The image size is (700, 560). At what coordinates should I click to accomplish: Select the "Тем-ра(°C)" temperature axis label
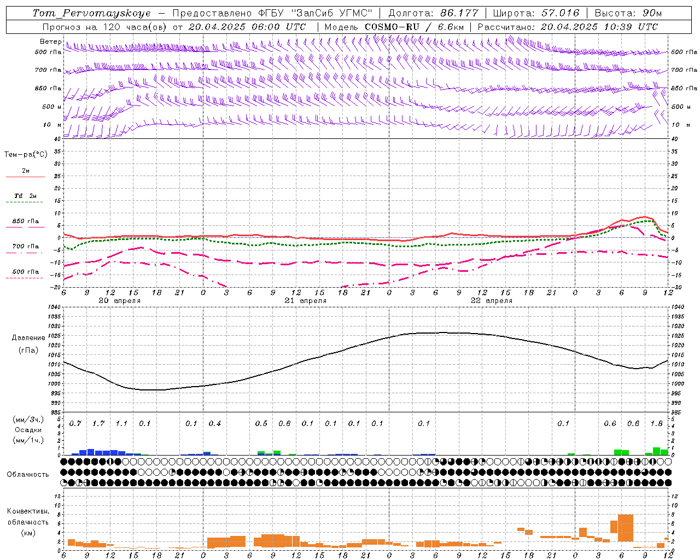[26, 155]
